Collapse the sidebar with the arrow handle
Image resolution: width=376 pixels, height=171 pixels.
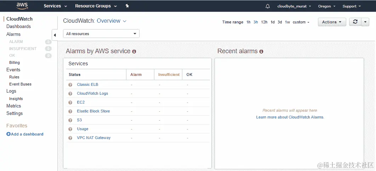click(55, 35)
